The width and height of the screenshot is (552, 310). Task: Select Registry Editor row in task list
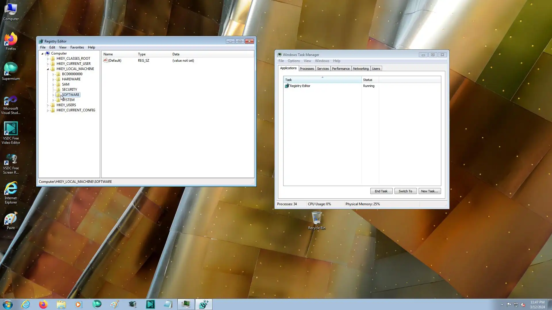[x=300, y=86]
